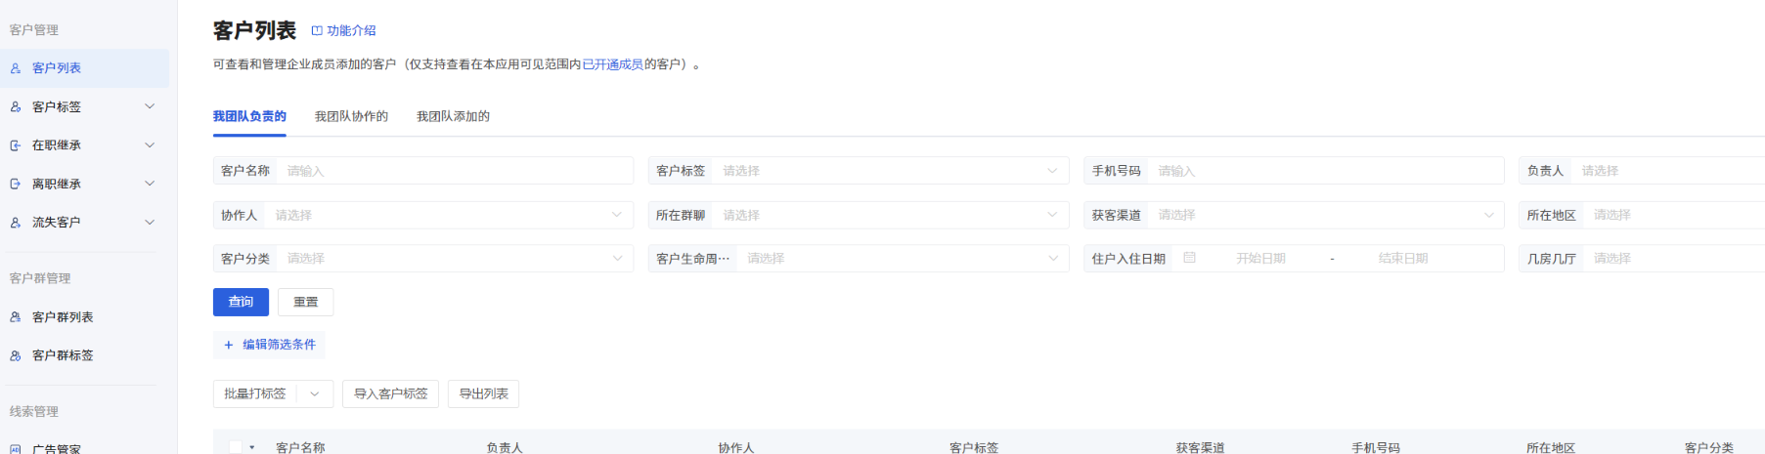Click the 开始日期 date field
The height and width of the screenshot is (454, 1765).
click(x=1260, y=259)
